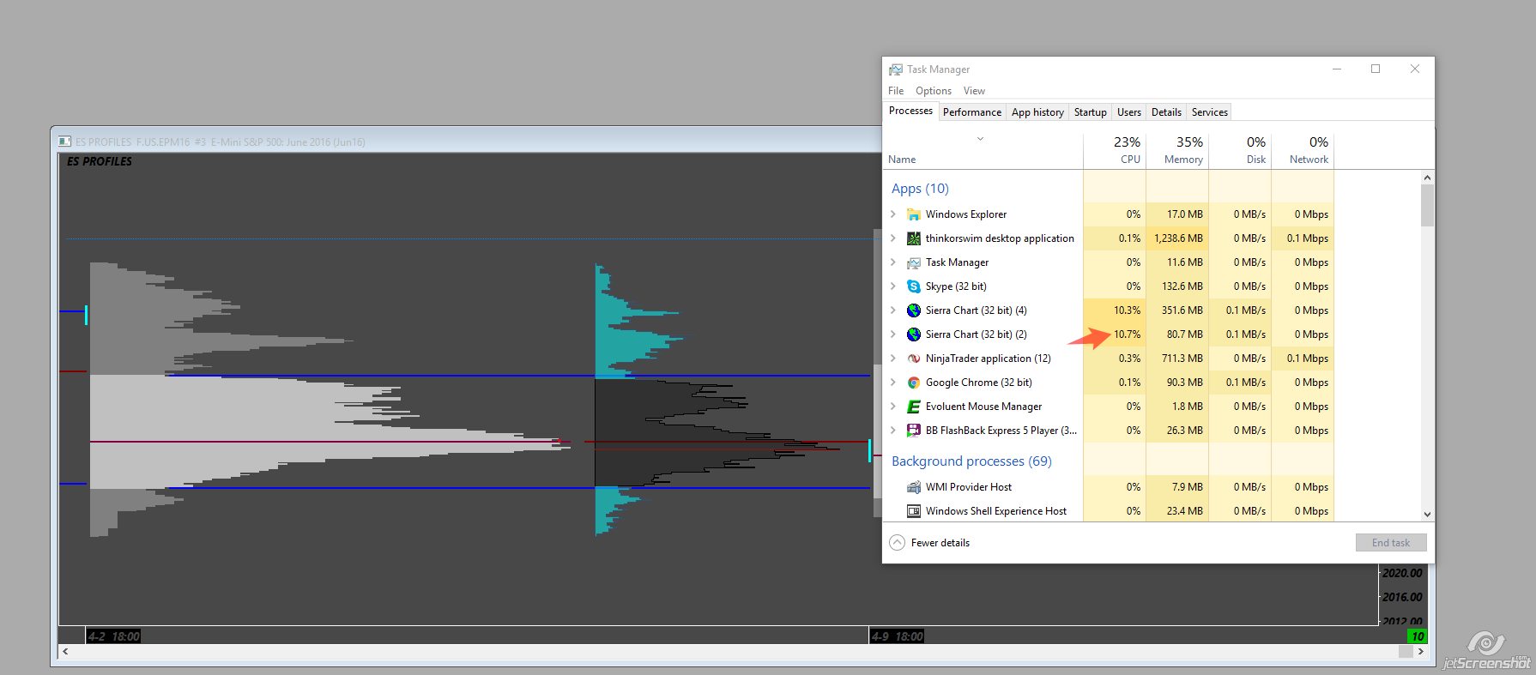Expand the Evoluent Mouse Manager group
This screenshot has height=675, width=1536.
pyautogui.click(x=893, y=407)
